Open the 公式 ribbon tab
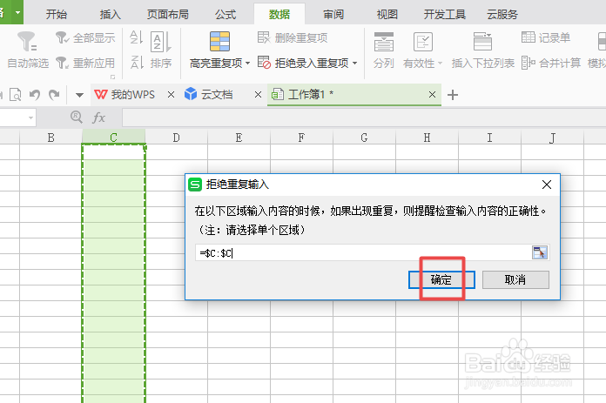 (x=226, y=14)
